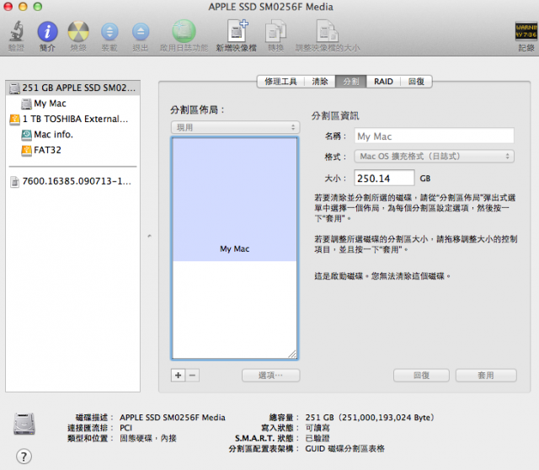
Task: Zoom the window with green button
Action: [x=38, y=7]
